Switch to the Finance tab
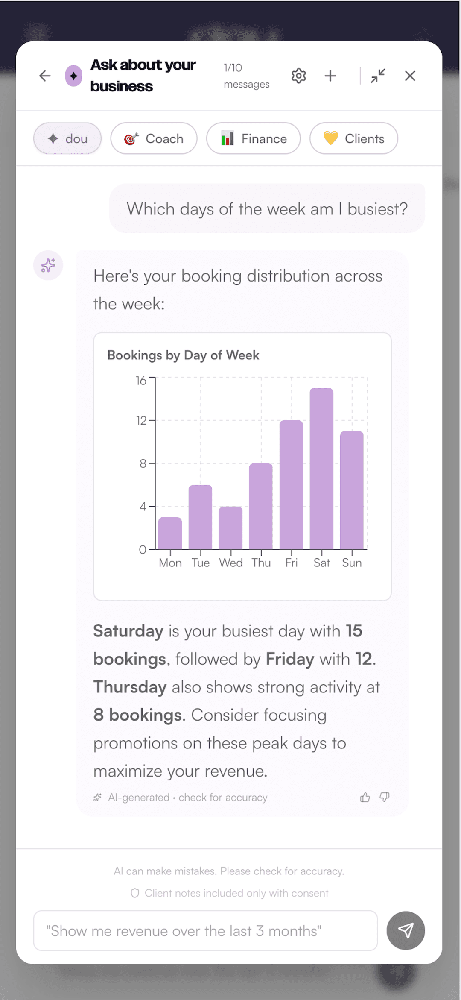Viewport: 461px width, 1000px height. pos(254,138)
